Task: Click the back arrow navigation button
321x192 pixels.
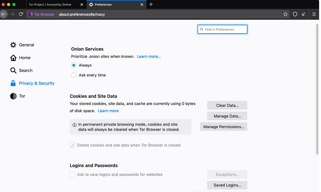Action: click(x=3, y=14)
